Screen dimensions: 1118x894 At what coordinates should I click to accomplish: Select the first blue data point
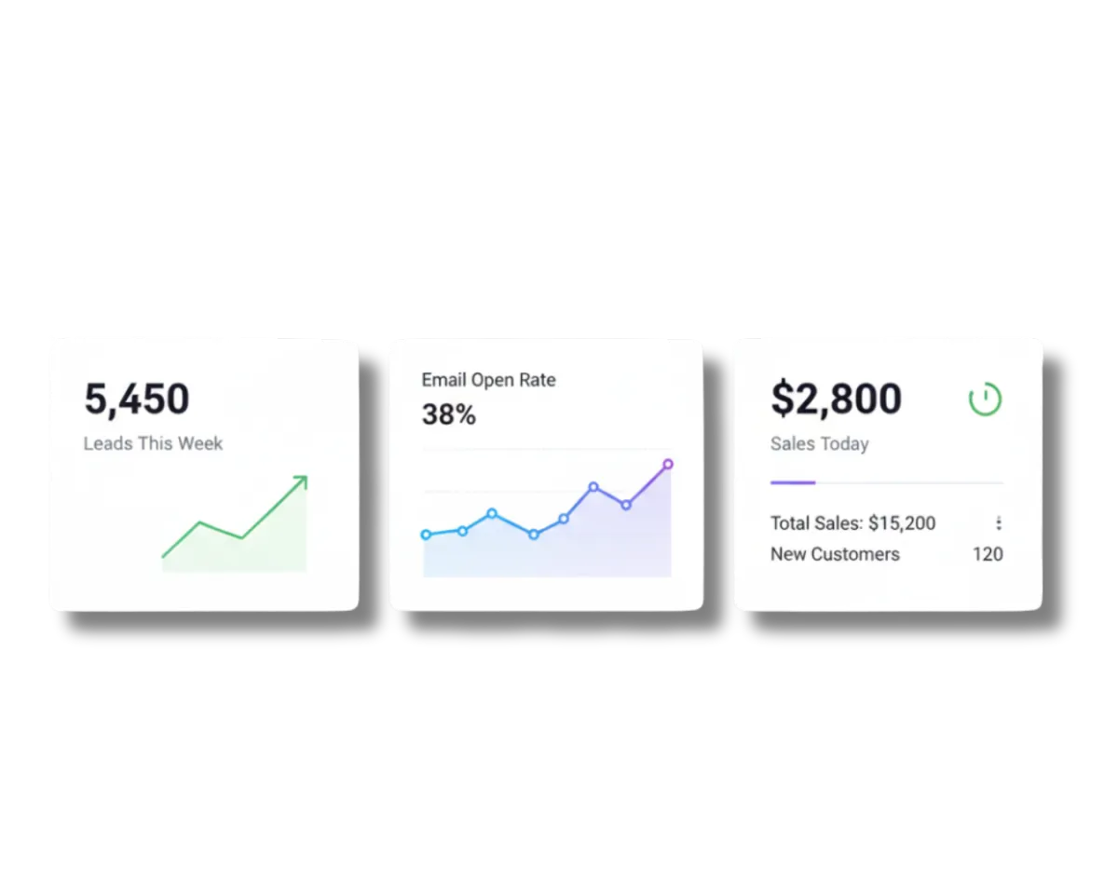426,535
